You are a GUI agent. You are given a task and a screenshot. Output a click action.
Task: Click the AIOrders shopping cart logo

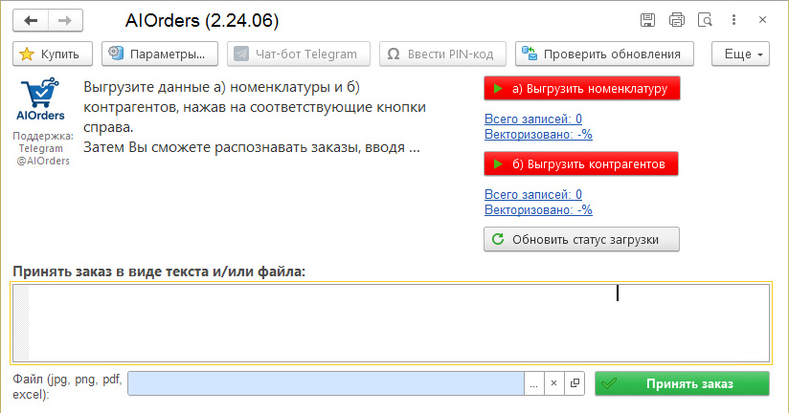click(x=39, y=98)
